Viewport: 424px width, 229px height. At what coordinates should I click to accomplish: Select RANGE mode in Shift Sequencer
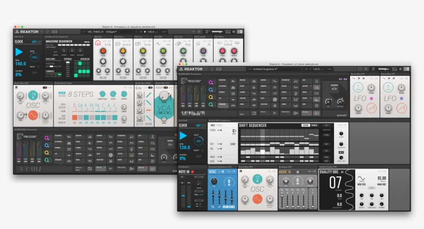(314, 125)
